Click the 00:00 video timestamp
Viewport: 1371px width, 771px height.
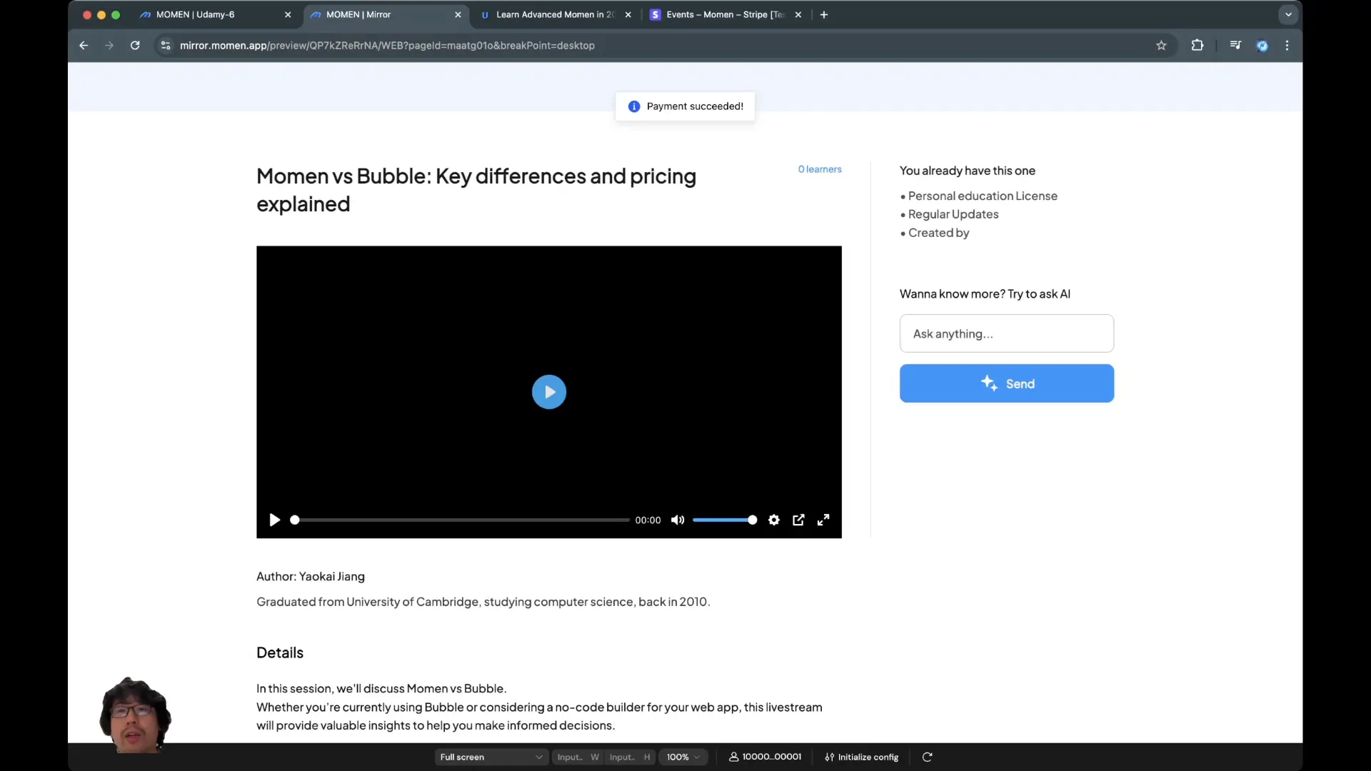648,520
